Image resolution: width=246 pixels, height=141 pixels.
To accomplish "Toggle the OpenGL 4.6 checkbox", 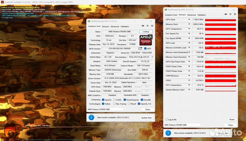I will point(139,104).
